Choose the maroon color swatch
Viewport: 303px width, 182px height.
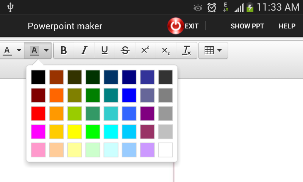(38, 95)
